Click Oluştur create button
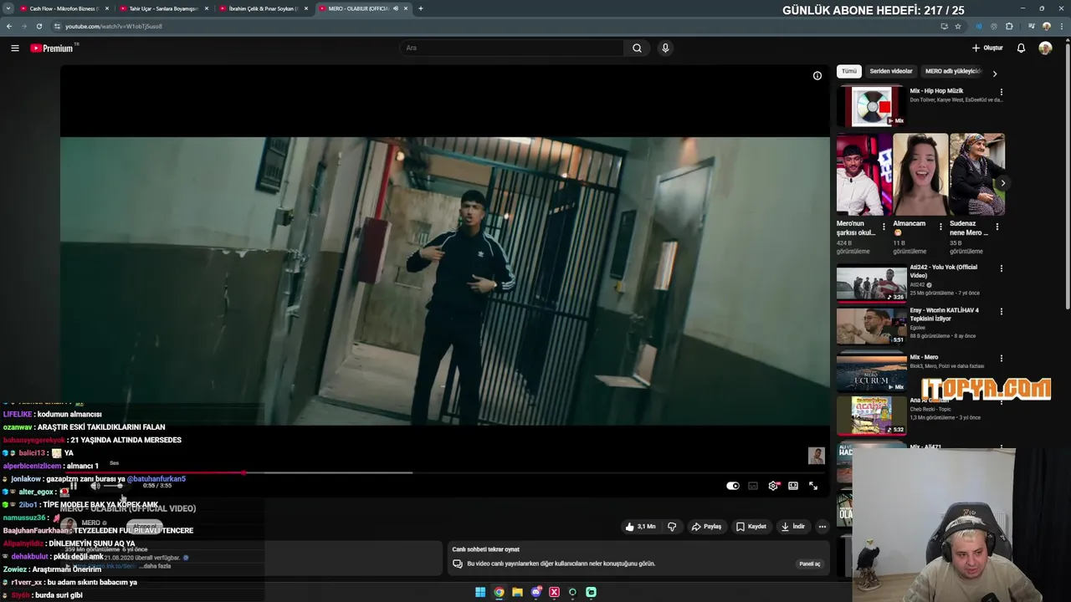The height and width of the screenshot is (602, 1071). [987, 48]
